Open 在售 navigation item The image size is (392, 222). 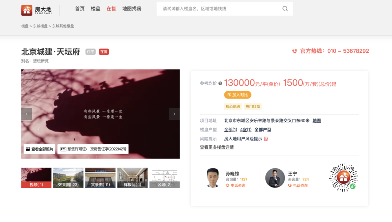(x=111, y=9)
